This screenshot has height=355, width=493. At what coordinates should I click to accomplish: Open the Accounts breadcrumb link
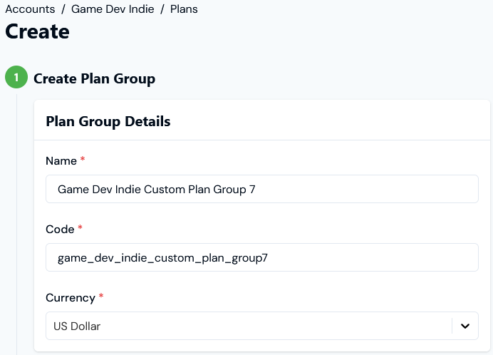pos(30,9)
